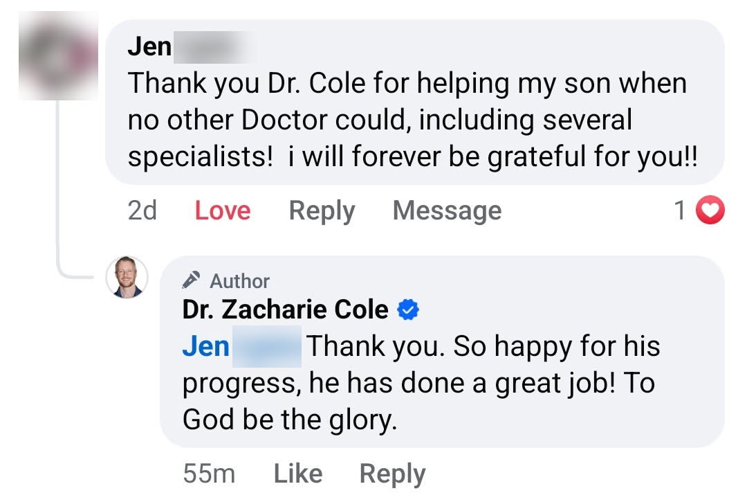This screenshot has width=747, height=502.
Task: Click the 2d timestamp
Action: (x=142, y=210)
